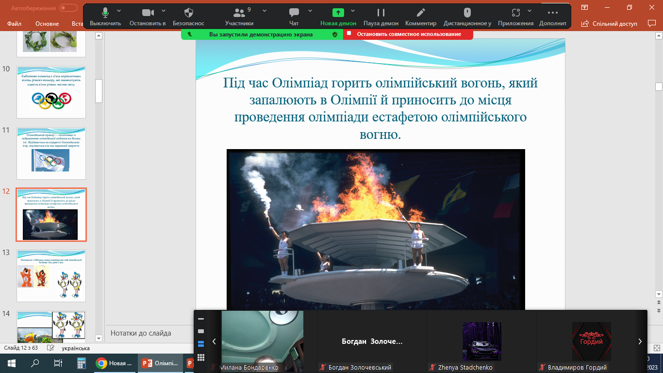Switch video strip to grid view
This screenshot has height=373, width=663.
201,357
